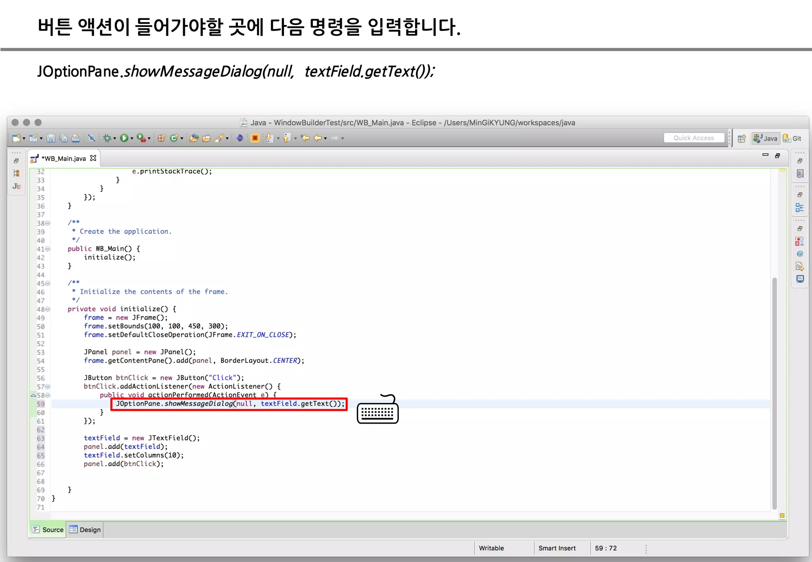
Task: Click the textField.setColumns(10) code line
Action: click(134, 455)
